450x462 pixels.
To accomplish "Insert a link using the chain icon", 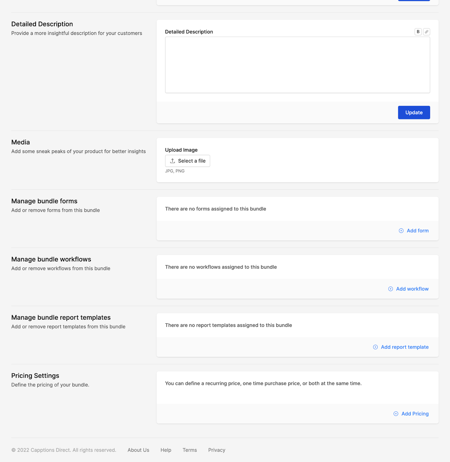I will pos(427,32).
